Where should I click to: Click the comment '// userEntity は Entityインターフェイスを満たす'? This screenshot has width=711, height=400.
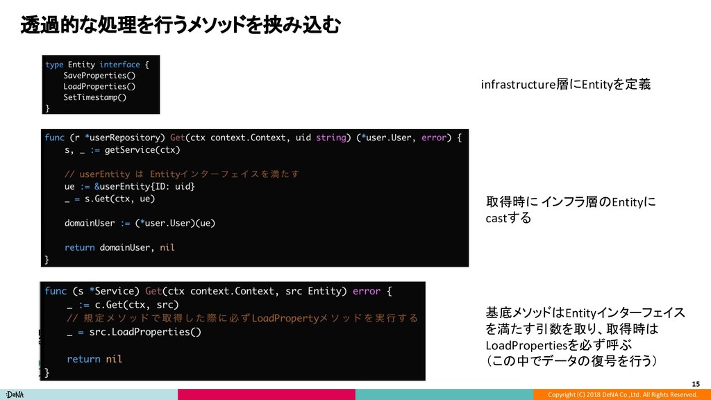tap(182, 174)
